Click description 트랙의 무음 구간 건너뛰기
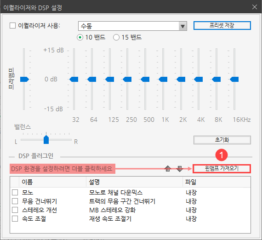The height and width of the screenshot is (240, 262). 122,201
